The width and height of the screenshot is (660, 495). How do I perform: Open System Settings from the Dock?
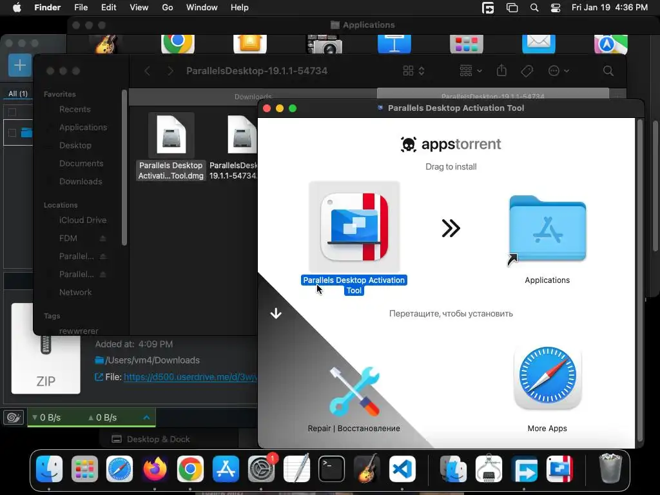tap(261, 469)
